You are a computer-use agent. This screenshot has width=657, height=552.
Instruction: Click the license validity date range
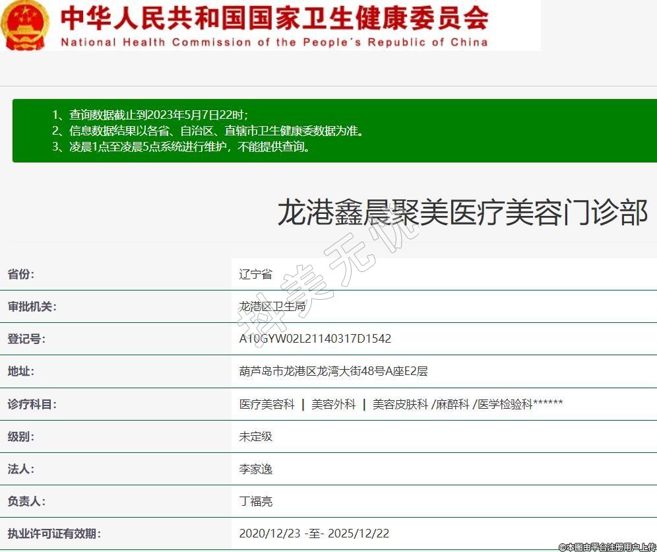coord(314,534)
